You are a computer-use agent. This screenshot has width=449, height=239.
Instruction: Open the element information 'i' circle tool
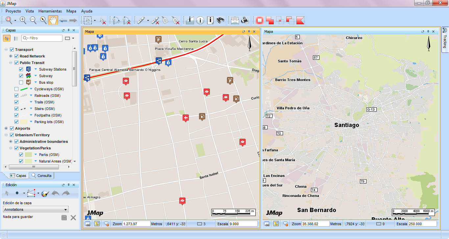click(200, 20)
